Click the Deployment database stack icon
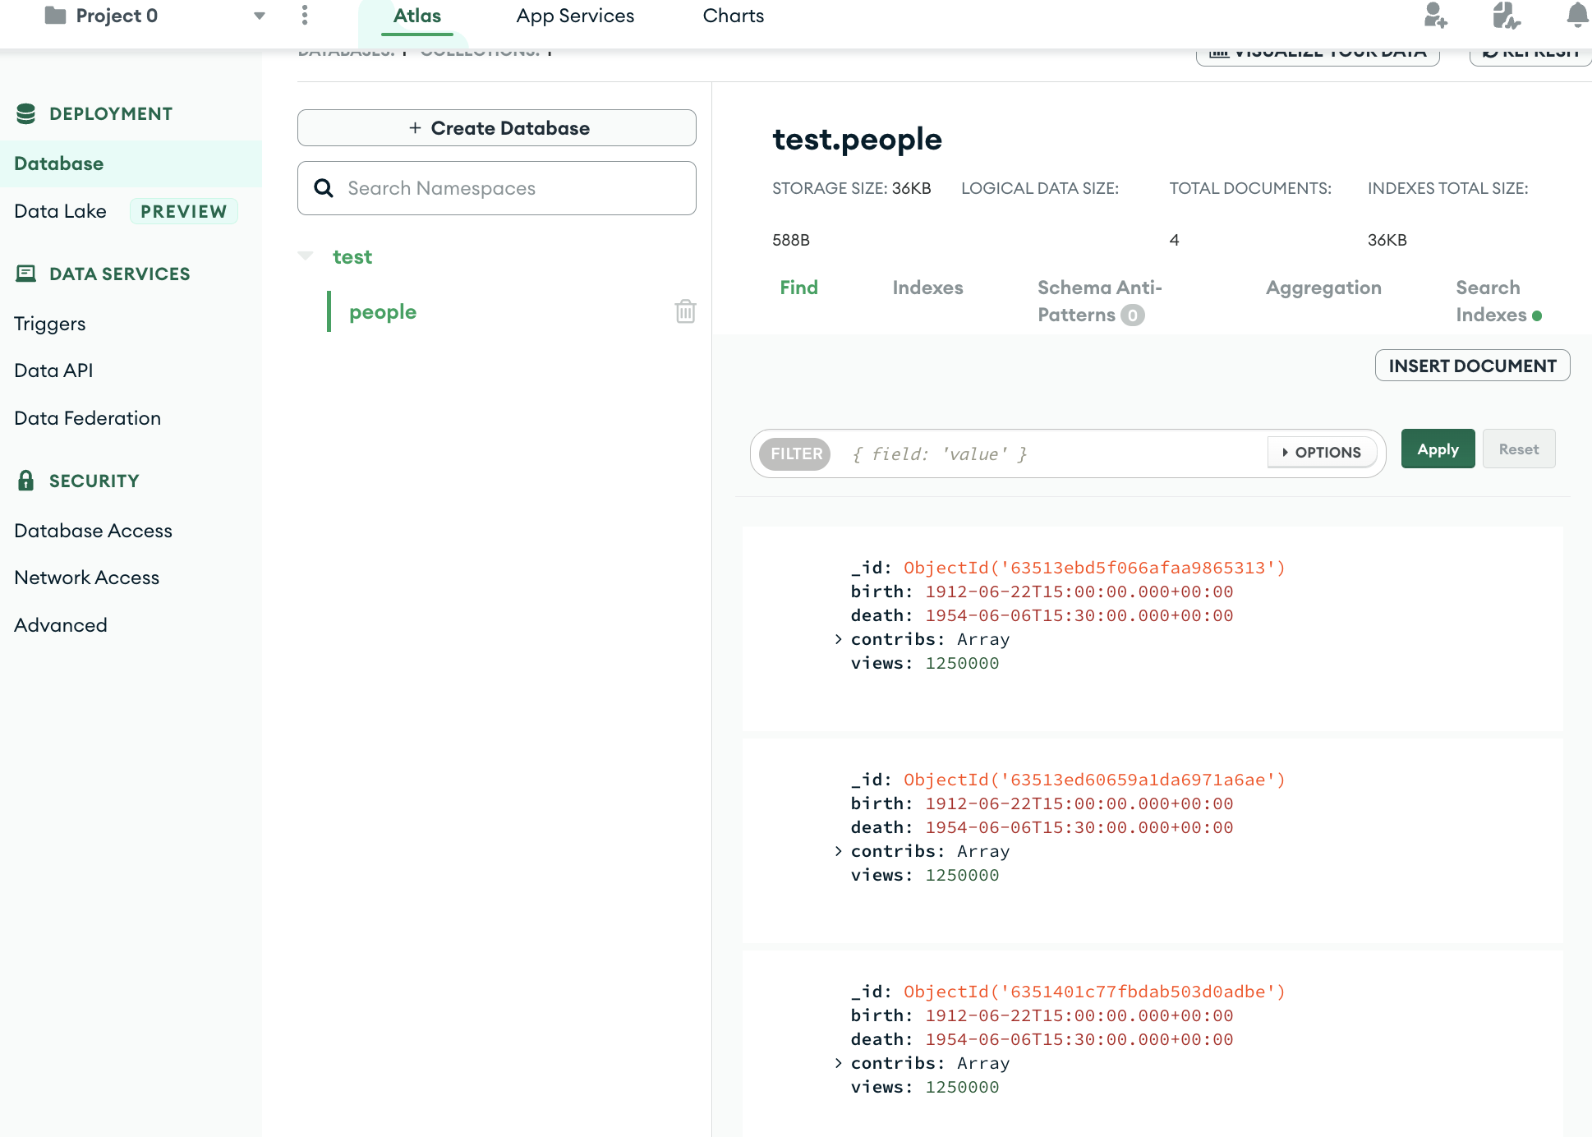This screenshot has width=1592, height=1137. (x=26, y=114)
